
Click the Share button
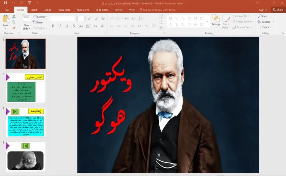(x=278, y=10)
